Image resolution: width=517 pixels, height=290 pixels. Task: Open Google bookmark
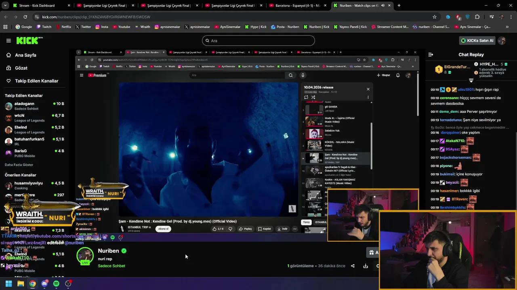23,27
